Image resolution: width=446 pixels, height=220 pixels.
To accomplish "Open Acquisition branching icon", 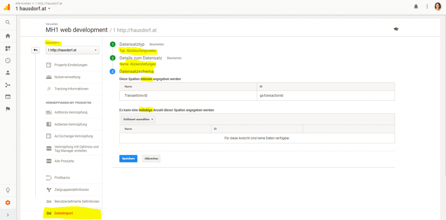I will point(8,85).
